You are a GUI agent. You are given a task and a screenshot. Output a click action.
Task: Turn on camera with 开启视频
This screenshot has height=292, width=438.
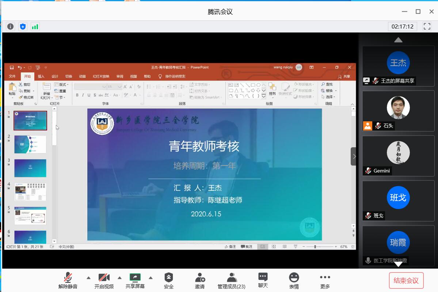click(104, 280)
